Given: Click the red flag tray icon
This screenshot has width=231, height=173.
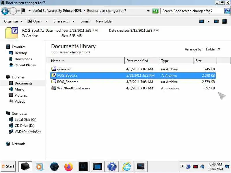Looking at the screenshot, I should tap(195, 167).
